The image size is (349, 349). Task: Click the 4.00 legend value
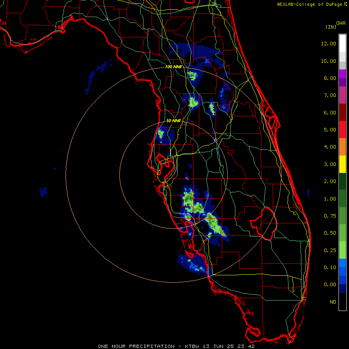pos(330,147)
